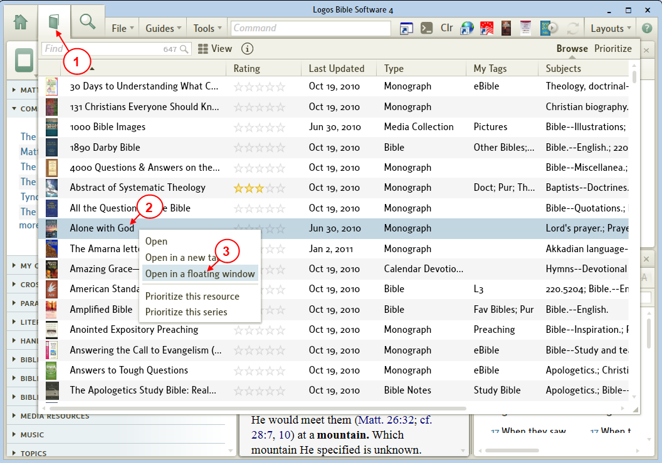Open the Search magnifier icon

pos(87,21)
